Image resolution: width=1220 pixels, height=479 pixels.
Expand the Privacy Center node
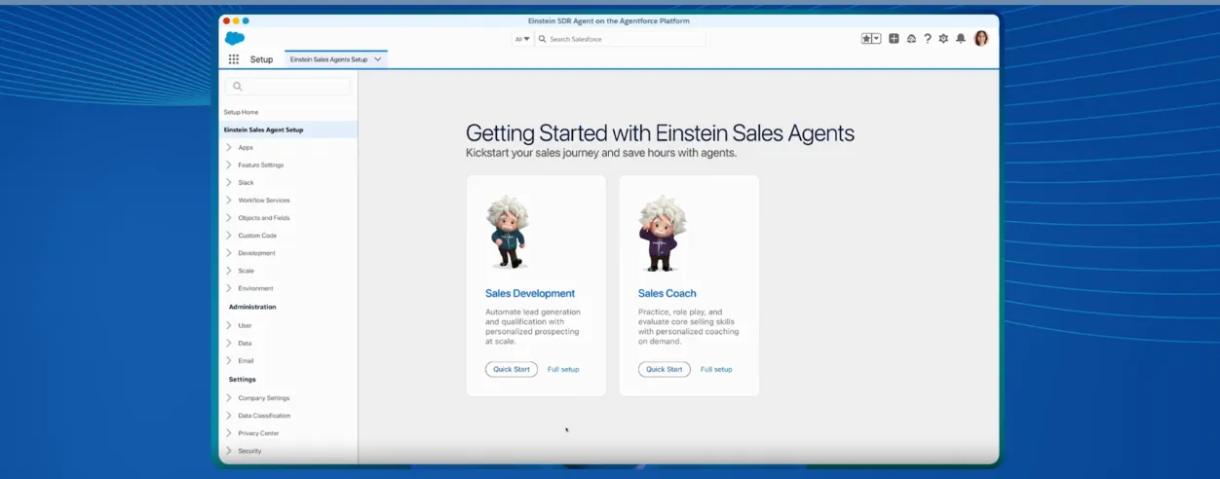tap(229, 432)
